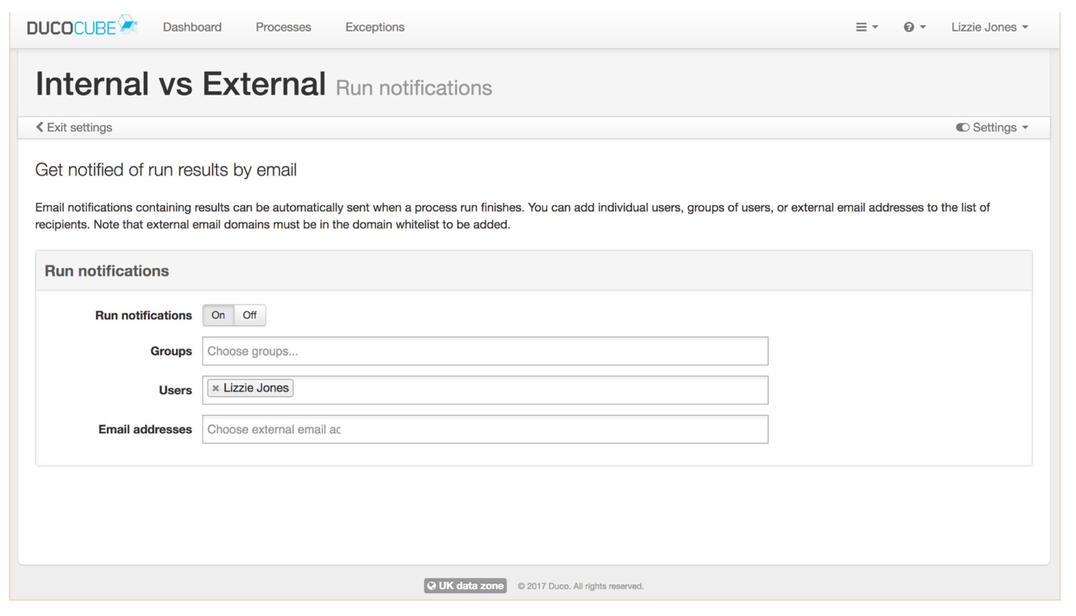Click the UK data zone badge

465,586
